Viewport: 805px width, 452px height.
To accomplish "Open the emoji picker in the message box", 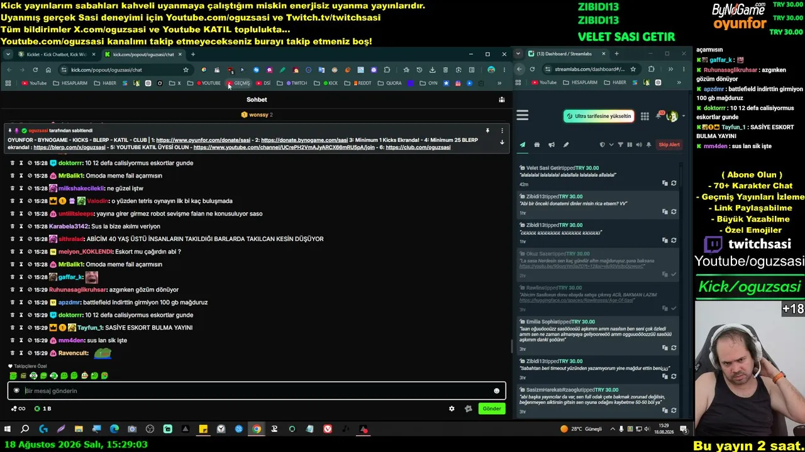I will [x=496, y=391].
